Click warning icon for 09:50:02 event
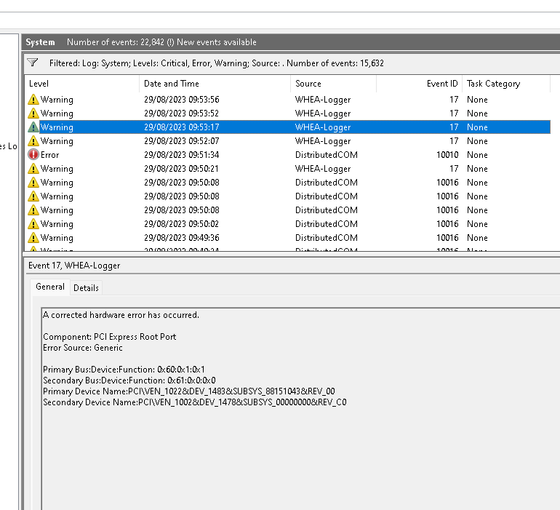Image resolution: width=560 pixels, height=510 pixels. [33, 224]
